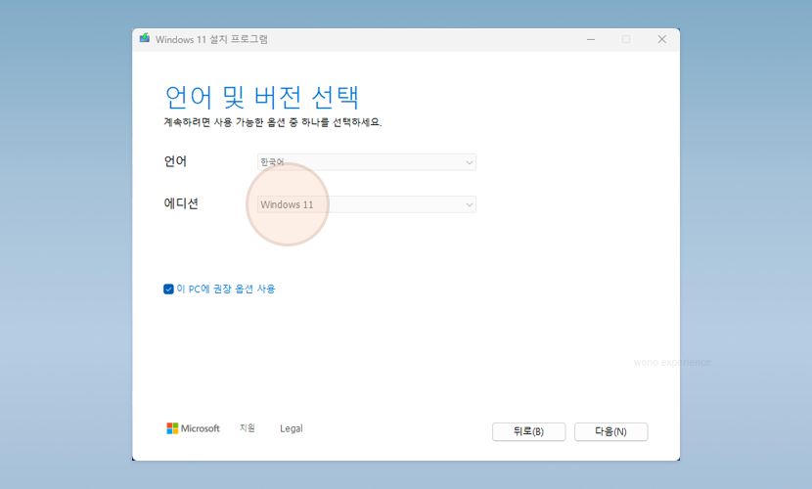Open the 언어 (language) dropdown showing 한국어
Image resolution: width=812 pixels, height=489 pixels.
[367, 162]
